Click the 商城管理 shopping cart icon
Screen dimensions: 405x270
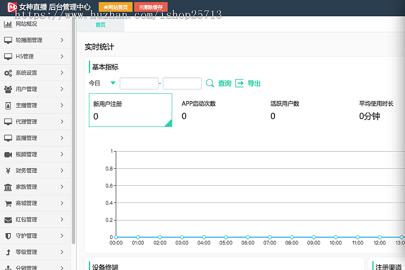point(8,203)
